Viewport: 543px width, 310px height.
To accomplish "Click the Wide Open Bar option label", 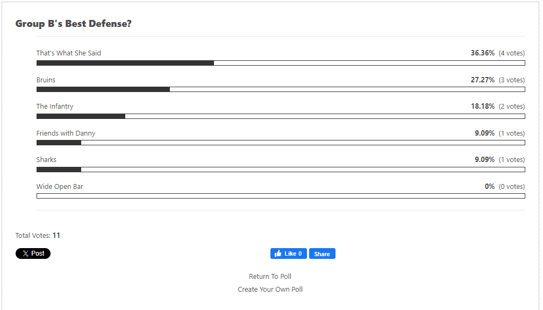I will (60, 187).
